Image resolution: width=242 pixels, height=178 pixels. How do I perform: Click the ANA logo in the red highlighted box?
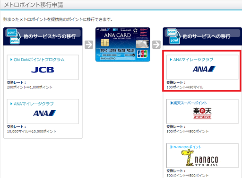click(204, 69)
